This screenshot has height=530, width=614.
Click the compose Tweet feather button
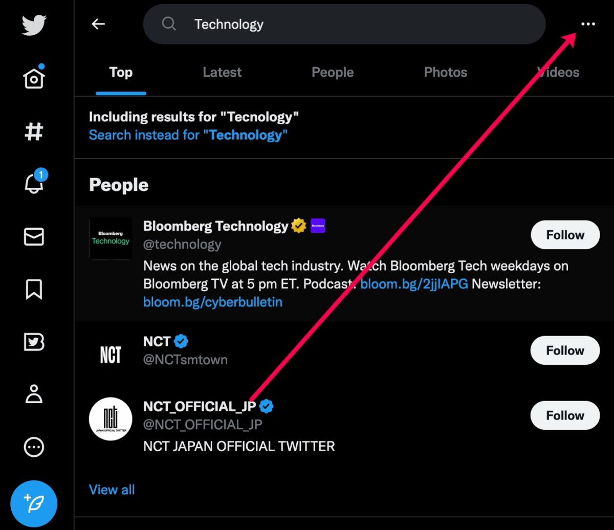coord(34,503)
